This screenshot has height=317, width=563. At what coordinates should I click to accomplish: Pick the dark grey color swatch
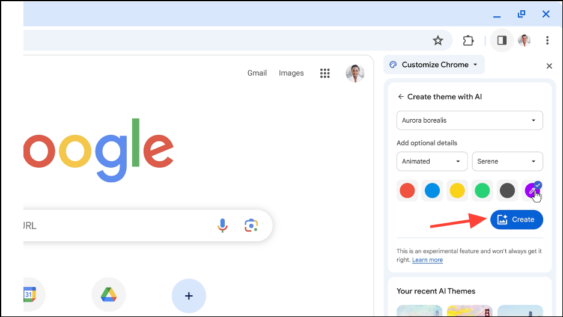(507, 191)
